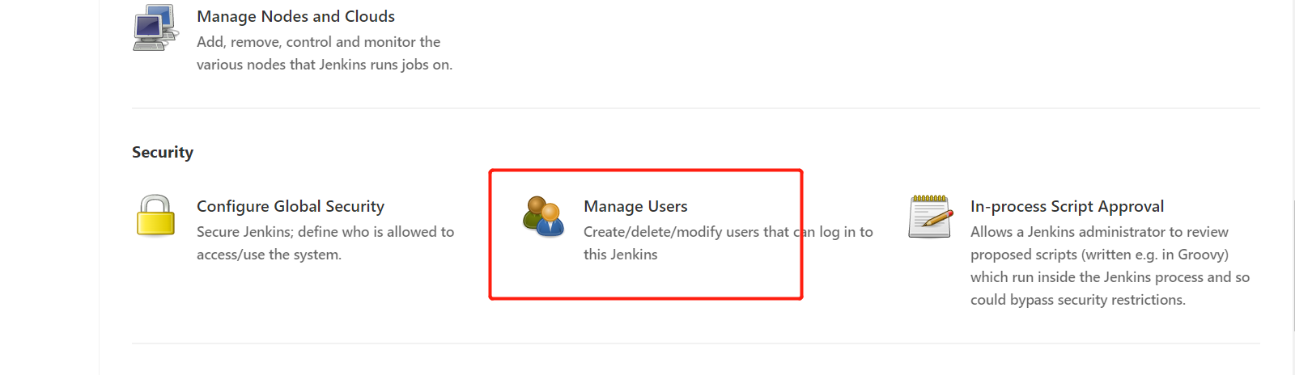Image resolution: width=1295 pixels, height=375 pixels.
Task: Open Configure Global Security
Action: pyautogui.click(x=291, y=206)
